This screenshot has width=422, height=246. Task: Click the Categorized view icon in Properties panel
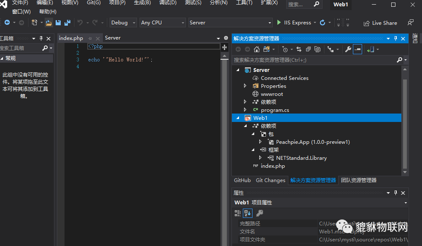(x=237, y=213)
